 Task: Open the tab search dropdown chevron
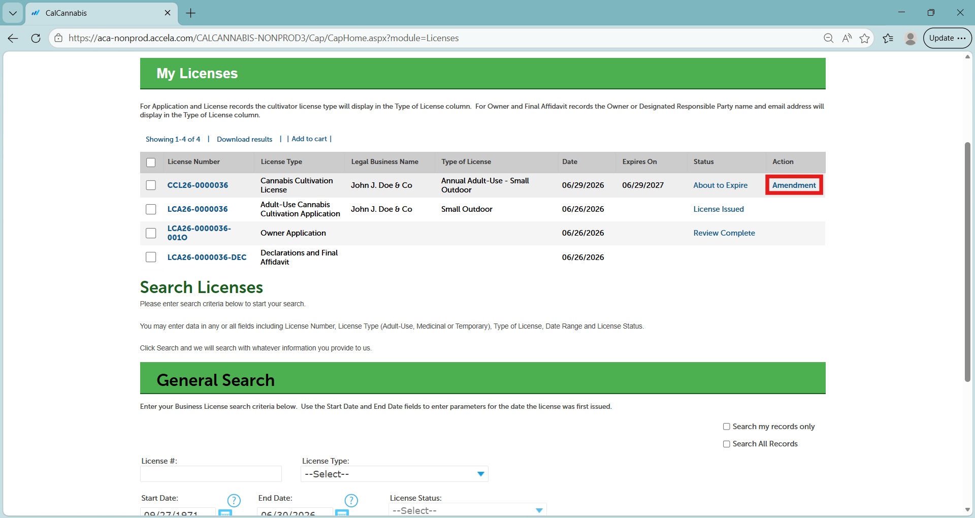pos(13,13)
